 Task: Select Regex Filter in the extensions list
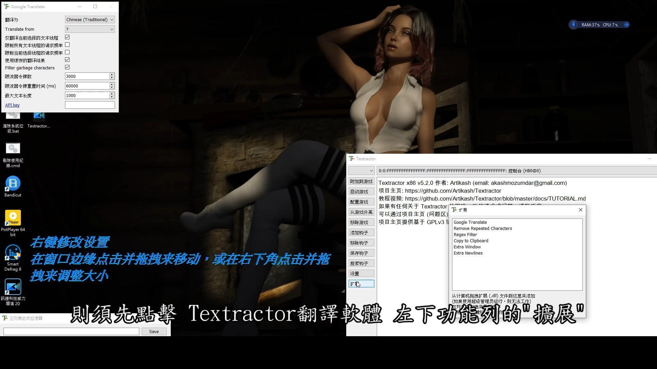coord(465,234)
